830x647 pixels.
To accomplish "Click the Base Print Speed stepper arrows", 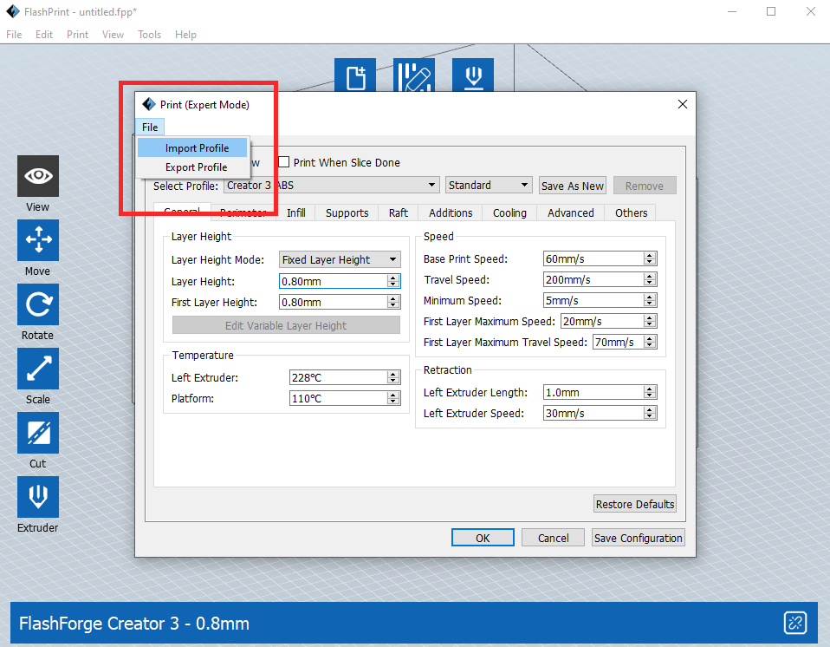I will tap(650, 258).
